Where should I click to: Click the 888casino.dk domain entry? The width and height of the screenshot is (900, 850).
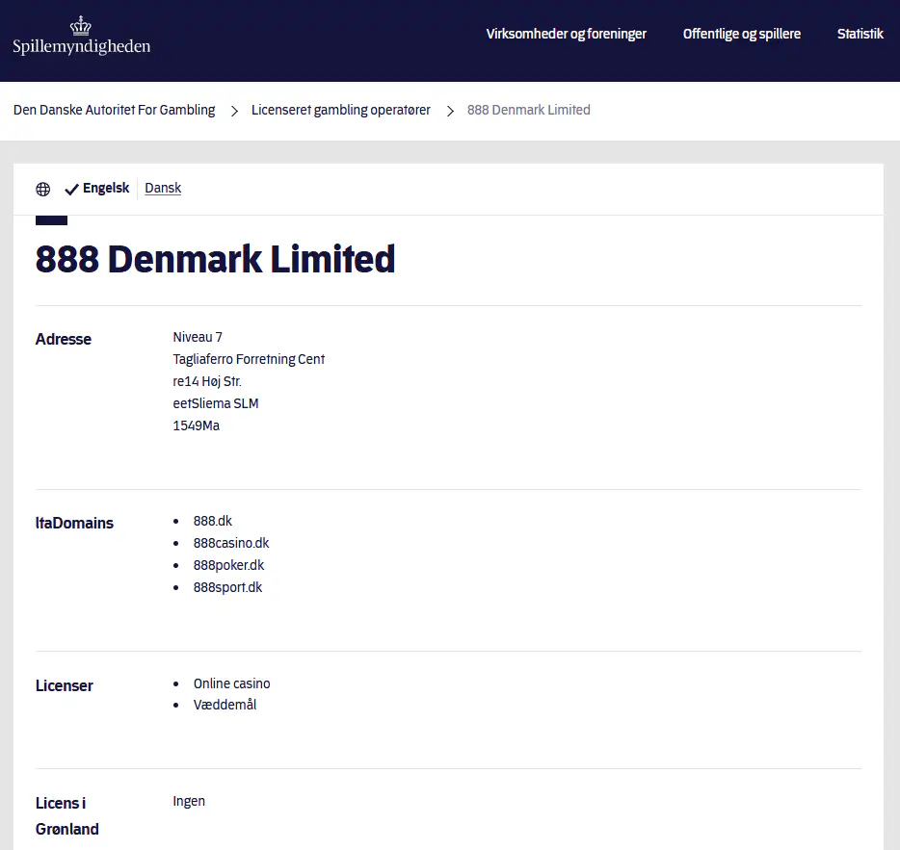(x=230, y=543)
